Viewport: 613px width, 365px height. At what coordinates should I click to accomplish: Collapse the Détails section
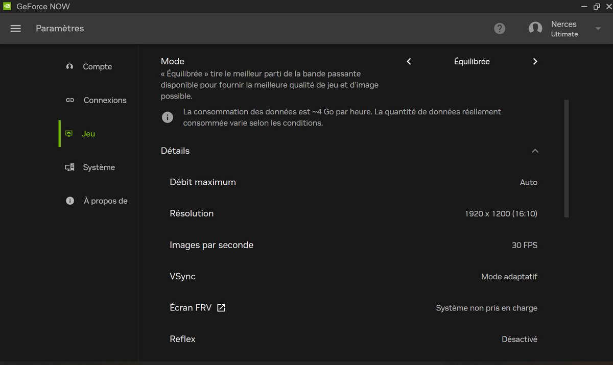[535, 151]
